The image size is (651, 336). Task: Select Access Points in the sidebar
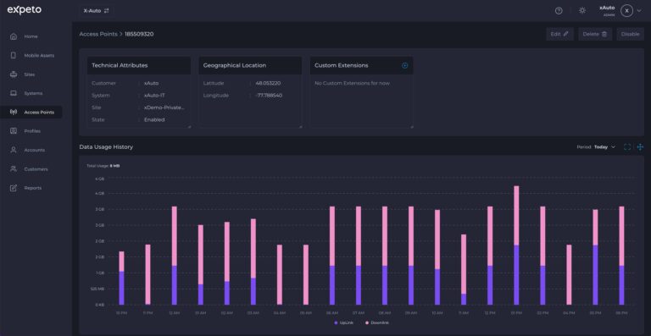(x=31, y=113)
